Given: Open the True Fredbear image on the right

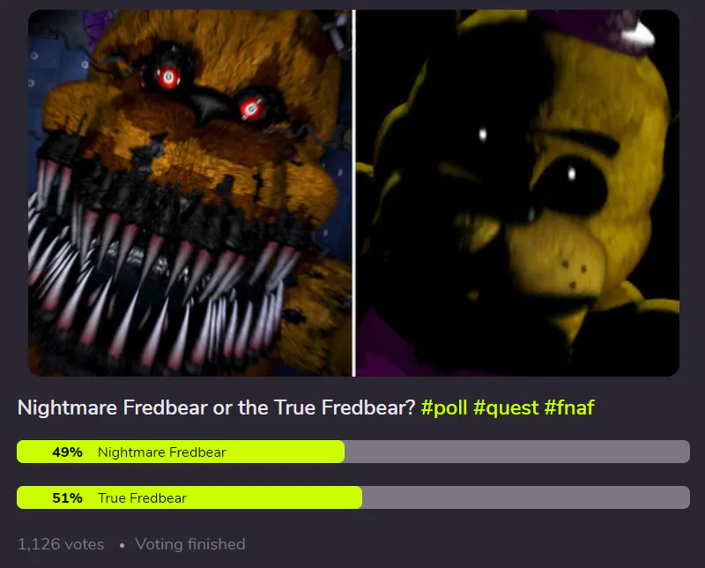Looking at the screenshot, I should coord(517,193).
